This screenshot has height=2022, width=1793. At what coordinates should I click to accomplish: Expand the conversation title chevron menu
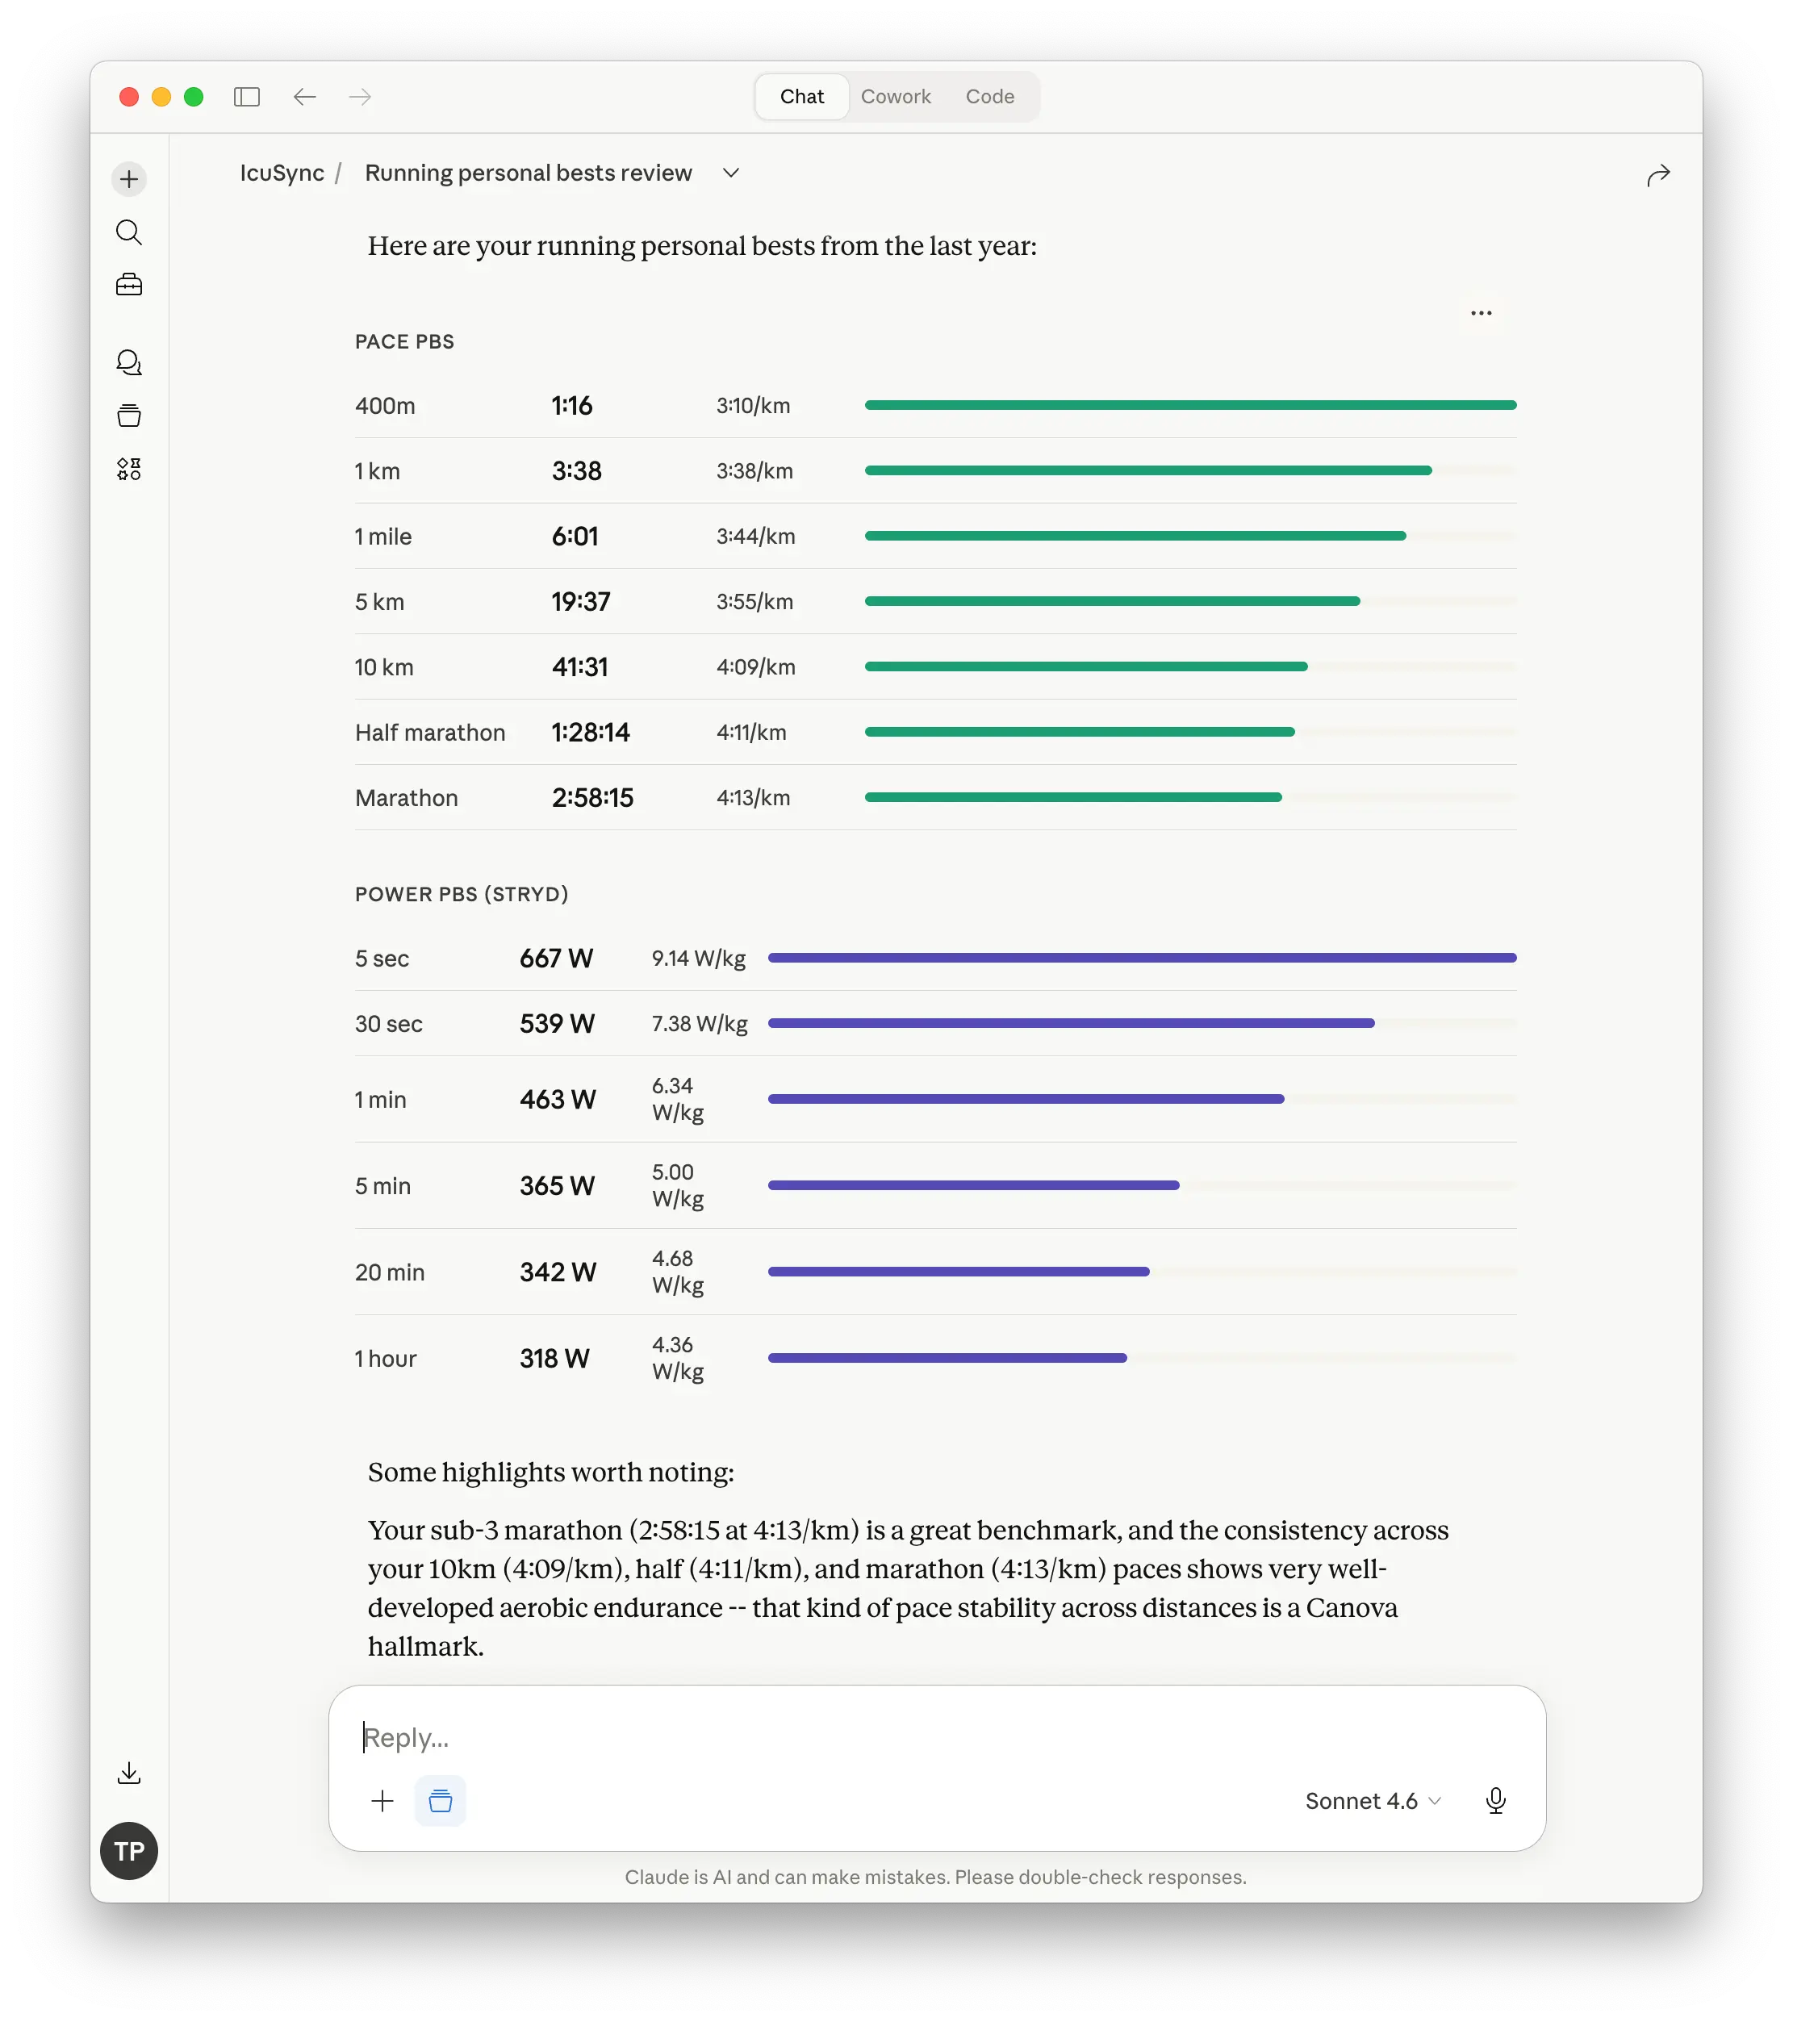[731, 173]
